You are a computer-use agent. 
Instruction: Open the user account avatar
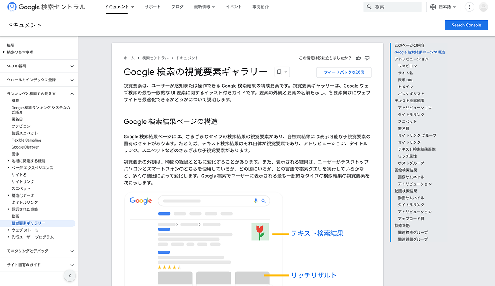(483, 7)
